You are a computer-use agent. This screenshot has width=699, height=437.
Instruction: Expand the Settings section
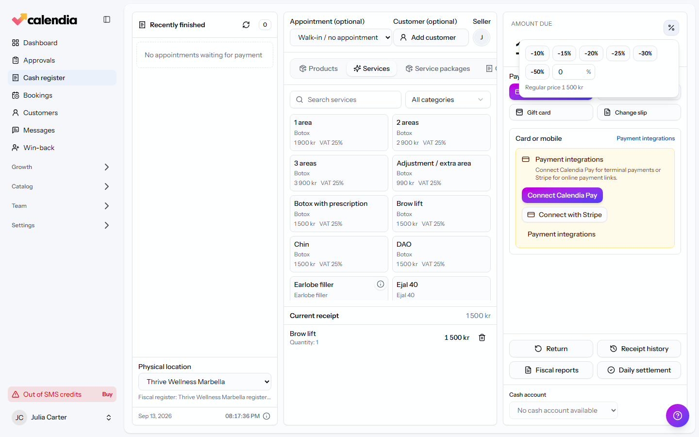pyautogui.click(x=62, y=225)
